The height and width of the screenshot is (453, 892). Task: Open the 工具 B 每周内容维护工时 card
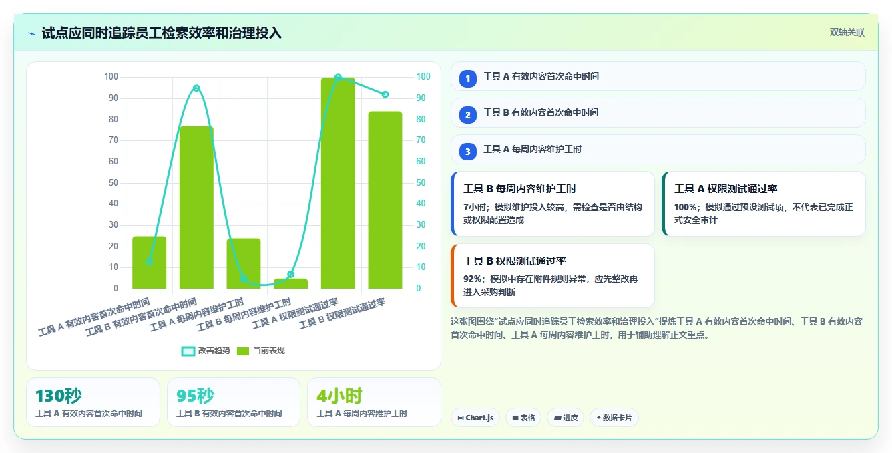pyautogui.click(x=553, y=204)
